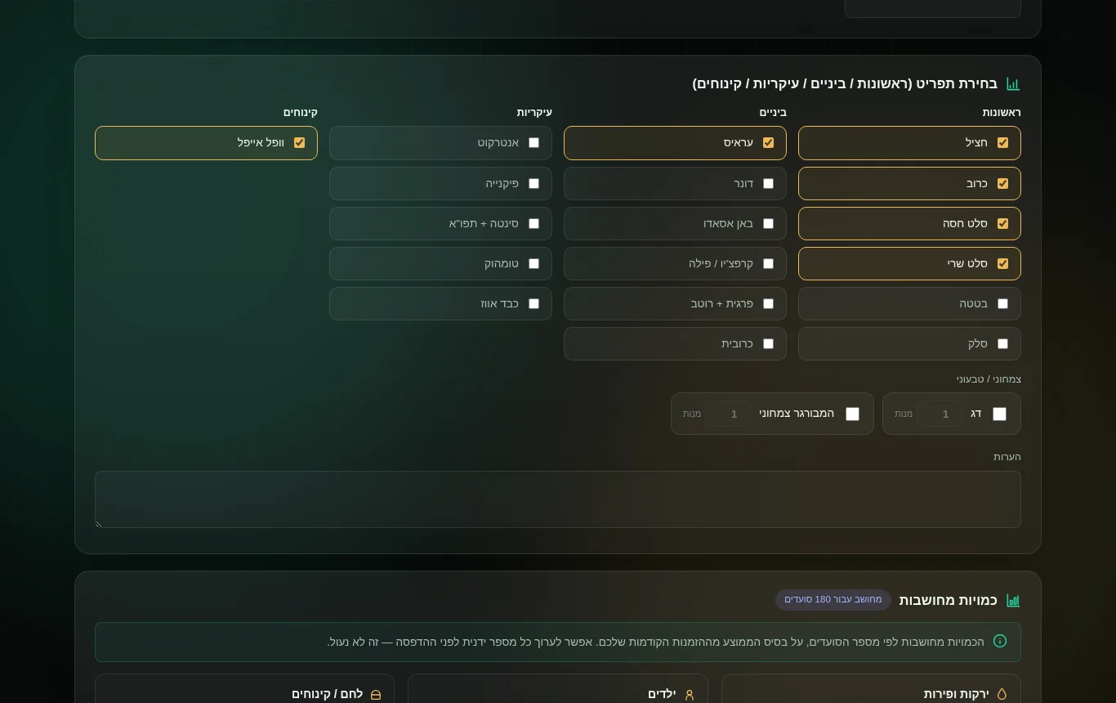This screenshot has height=703, width=1116.
Task: Uncheck the כרוב first-course checkbox
Action: [1002, 184]
